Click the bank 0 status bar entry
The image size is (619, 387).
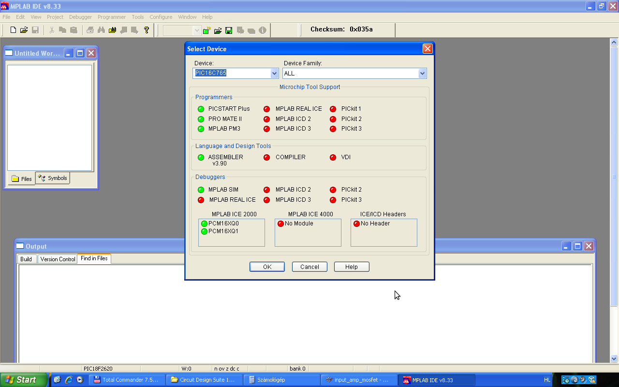click(297, 369)
